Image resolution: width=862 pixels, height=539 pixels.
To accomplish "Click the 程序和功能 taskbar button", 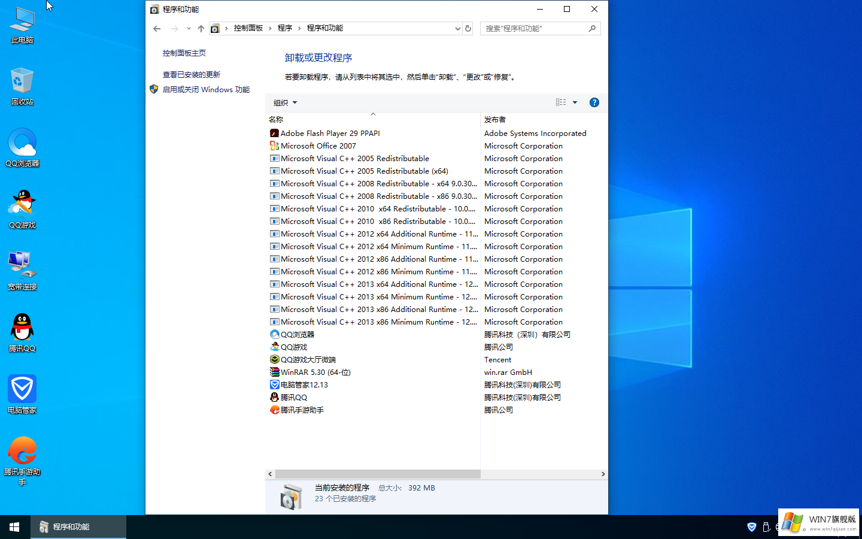I will [x=78, y=527].
